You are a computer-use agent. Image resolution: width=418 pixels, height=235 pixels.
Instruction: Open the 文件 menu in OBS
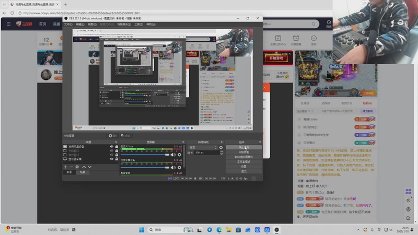coord(68,24)
